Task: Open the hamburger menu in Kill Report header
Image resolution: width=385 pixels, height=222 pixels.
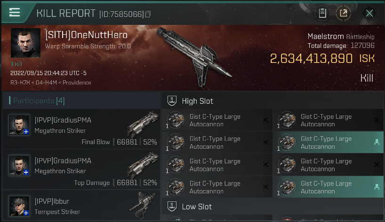Action: point(15,12)
